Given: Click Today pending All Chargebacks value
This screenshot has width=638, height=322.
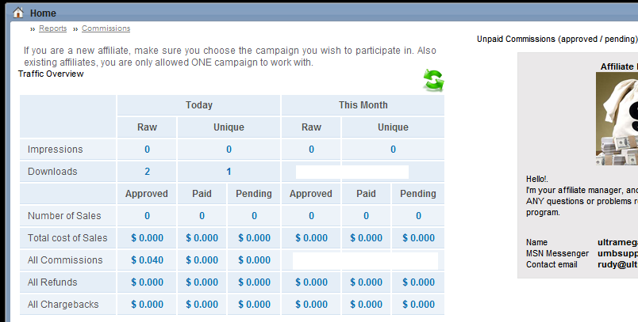Looking at the screenshot, I should tap(254, 305).
